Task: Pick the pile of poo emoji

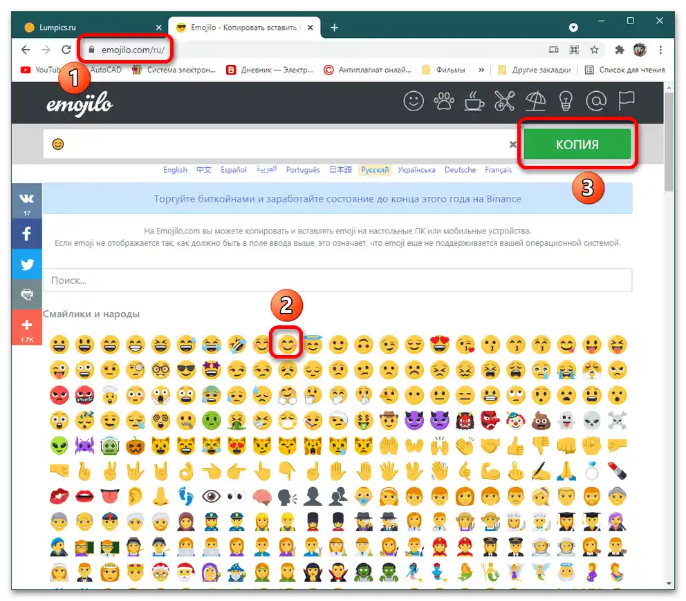Action: (541, 421)
